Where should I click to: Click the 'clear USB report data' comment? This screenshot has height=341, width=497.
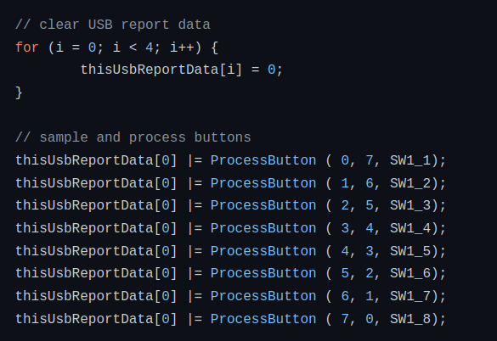(113, 25)
